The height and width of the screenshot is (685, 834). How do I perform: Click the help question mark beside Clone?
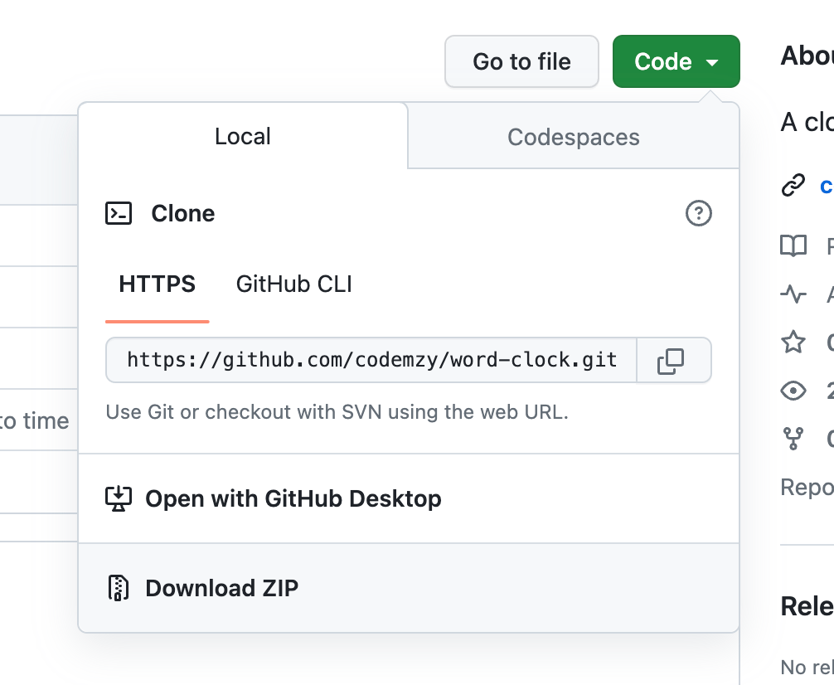(699, 214)
